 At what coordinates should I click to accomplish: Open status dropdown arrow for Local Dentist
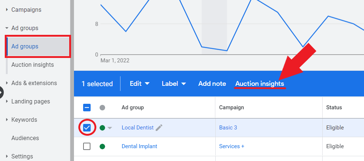click(x=109, y=128)
